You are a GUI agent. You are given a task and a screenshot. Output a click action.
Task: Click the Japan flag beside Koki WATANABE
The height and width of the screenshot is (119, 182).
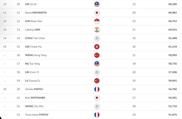[x=97, y=98]
